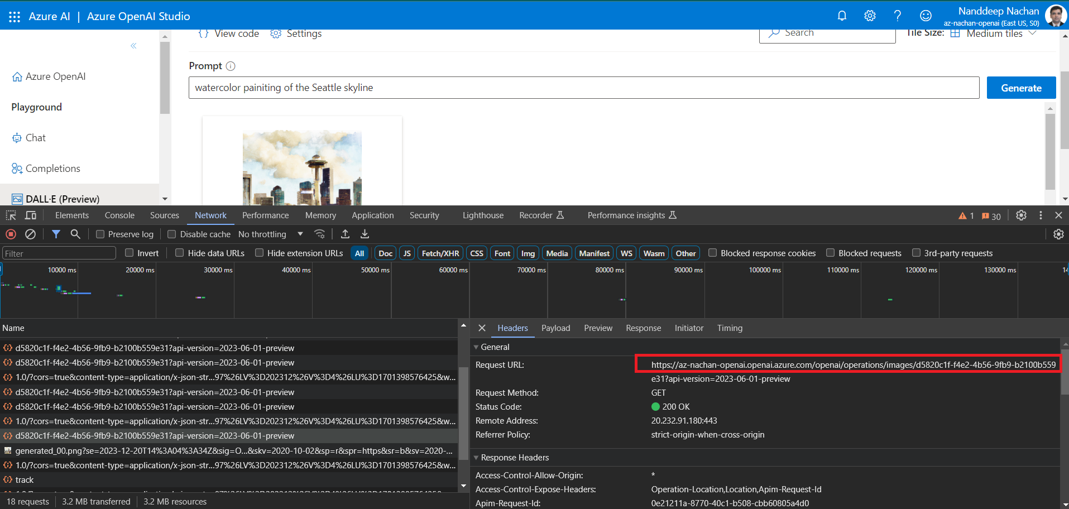Check the Invert filter checkbox
Screen dimensions: 1069x509
(x=130, y=253)
